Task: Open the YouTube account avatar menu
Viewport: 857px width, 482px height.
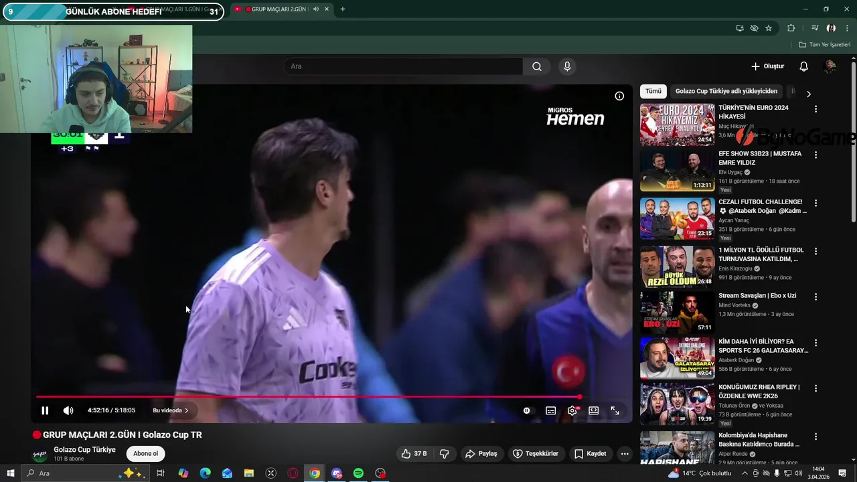Action: coord(830,66)
